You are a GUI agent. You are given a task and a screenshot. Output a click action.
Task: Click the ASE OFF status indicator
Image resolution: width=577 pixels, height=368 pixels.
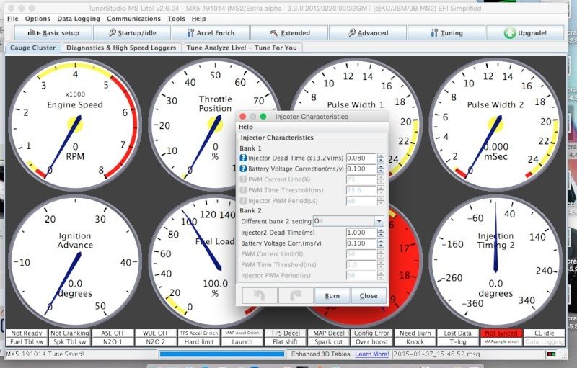tap(113, 333)
